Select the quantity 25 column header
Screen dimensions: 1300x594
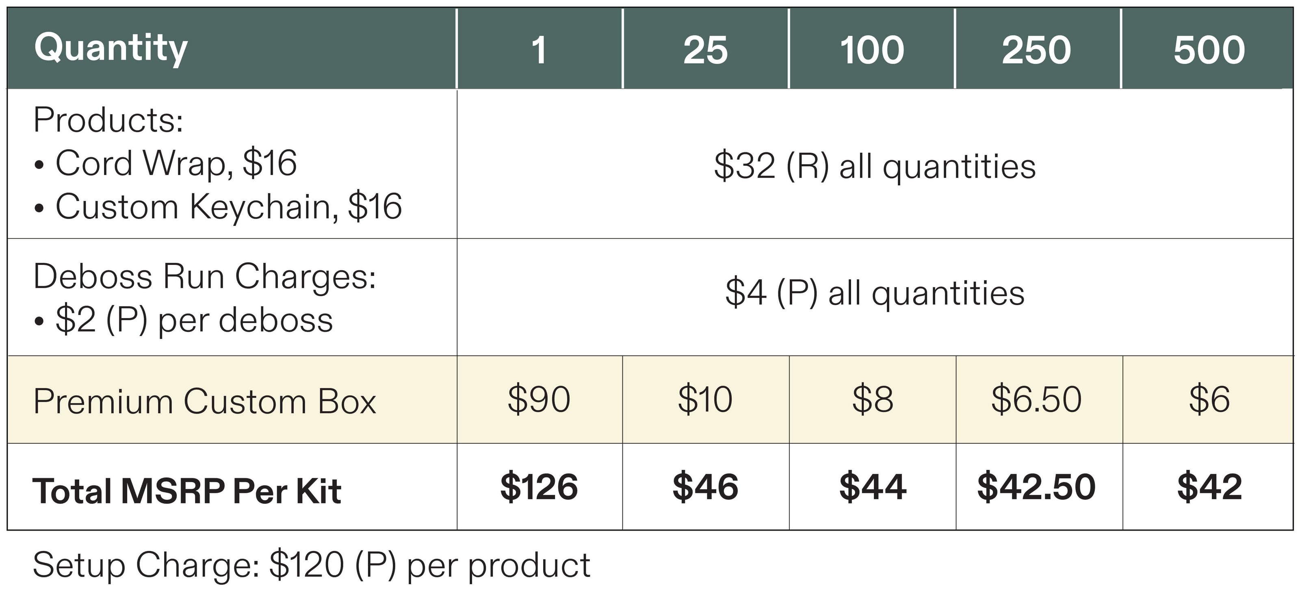(x=706, y=48)
